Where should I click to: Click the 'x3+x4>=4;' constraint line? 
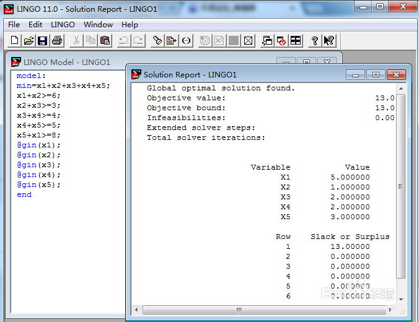pyautogui.click(x=38, y=115)
